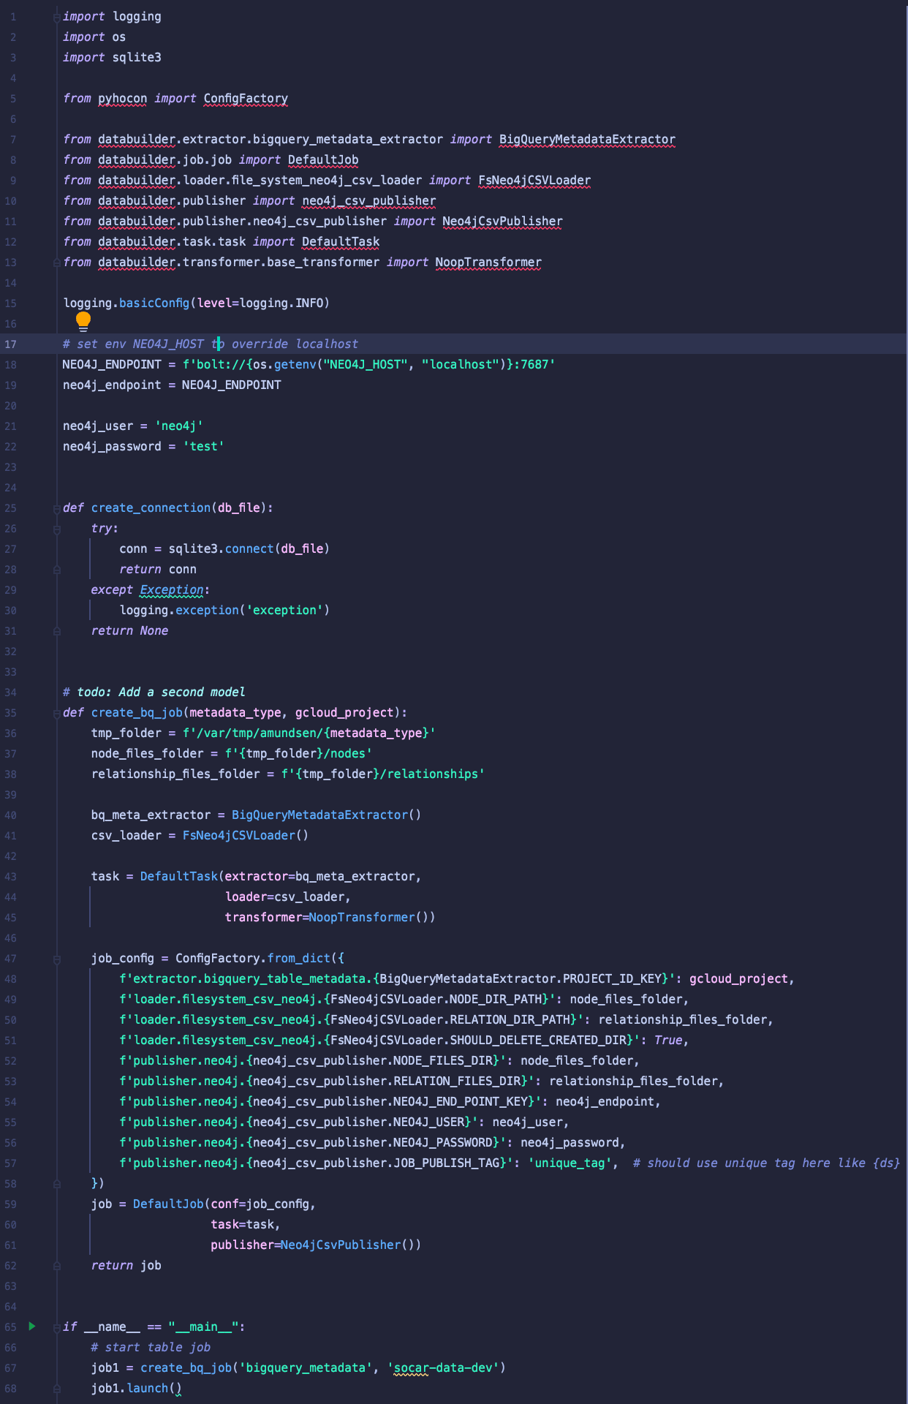Click the "# start table job" comment
908x1404 pixels.
point(151,1347)
